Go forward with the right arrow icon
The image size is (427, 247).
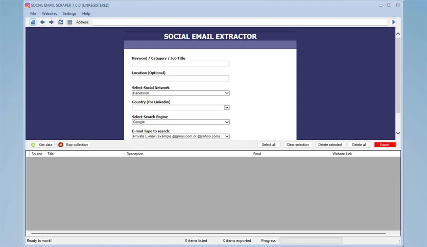point(51,22)
